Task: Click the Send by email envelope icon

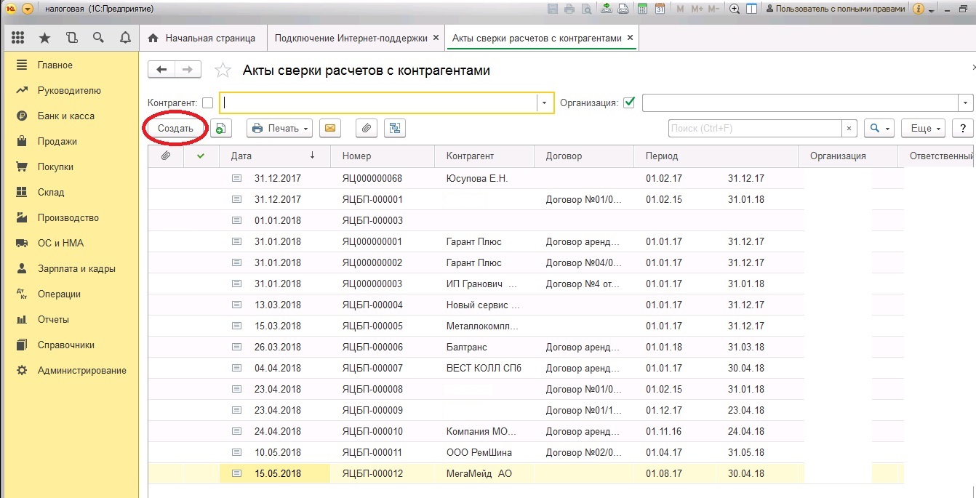Action: pyautogui.click(x=329, y=128)
